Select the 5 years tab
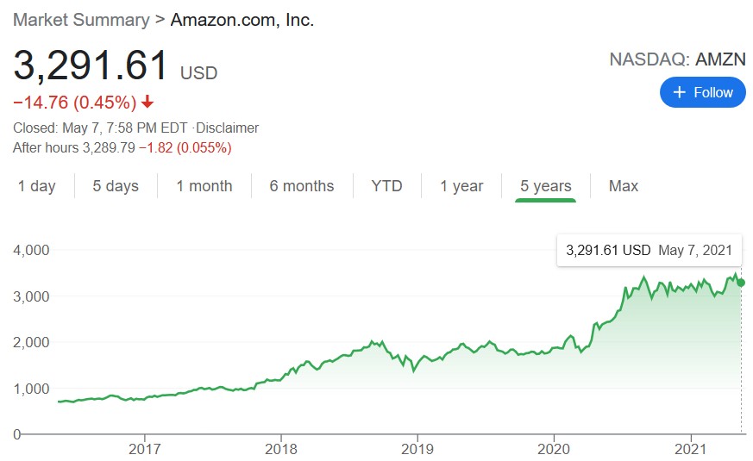Viewport: 753px width, 461px height. pyautogui.click(x=545, y=186)
